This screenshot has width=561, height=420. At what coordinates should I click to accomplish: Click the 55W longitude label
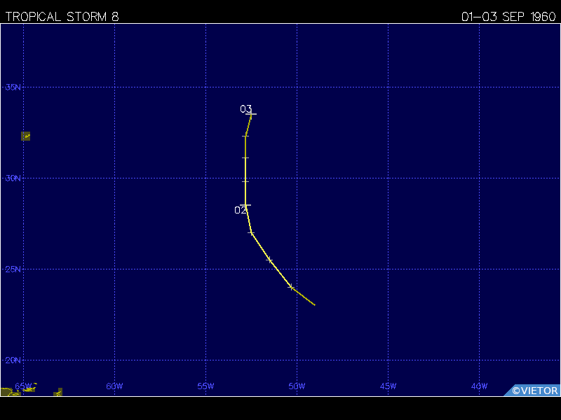coord(205,386)
